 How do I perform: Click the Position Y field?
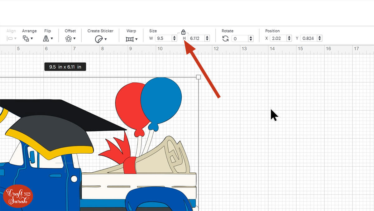(x=309, y=38)
